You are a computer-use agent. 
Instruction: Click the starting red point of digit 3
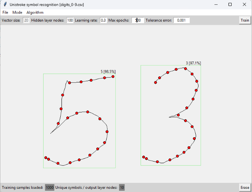[x=156, y=82]
